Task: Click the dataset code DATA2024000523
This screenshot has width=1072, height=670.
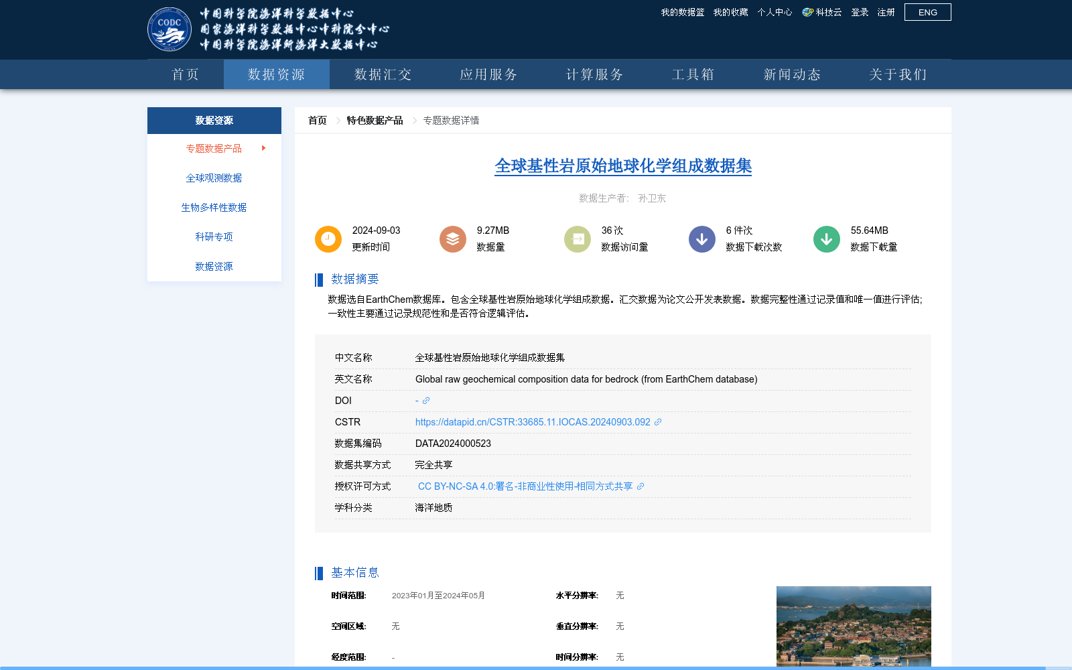Action: [453, 444]
